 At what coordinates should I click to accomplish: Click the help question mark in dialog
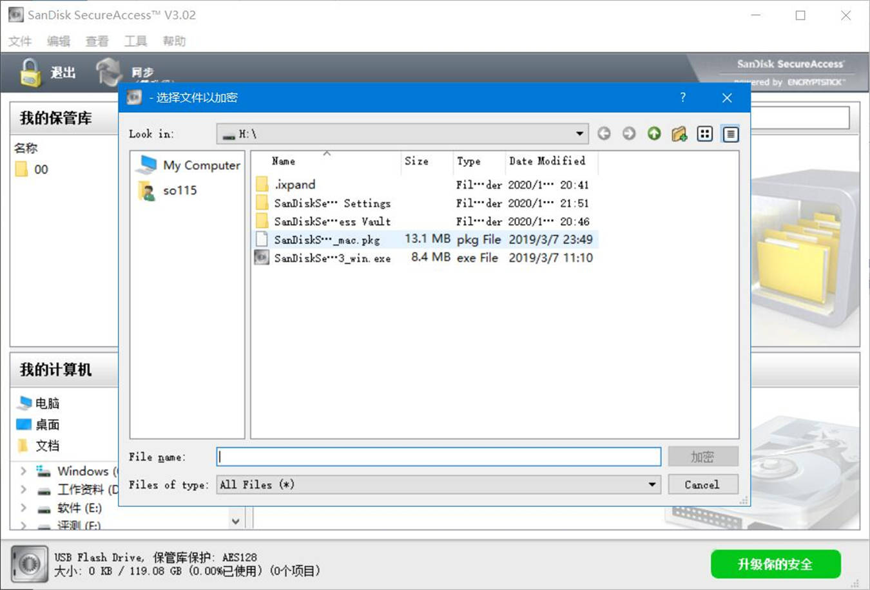click(x=683, y=97)
